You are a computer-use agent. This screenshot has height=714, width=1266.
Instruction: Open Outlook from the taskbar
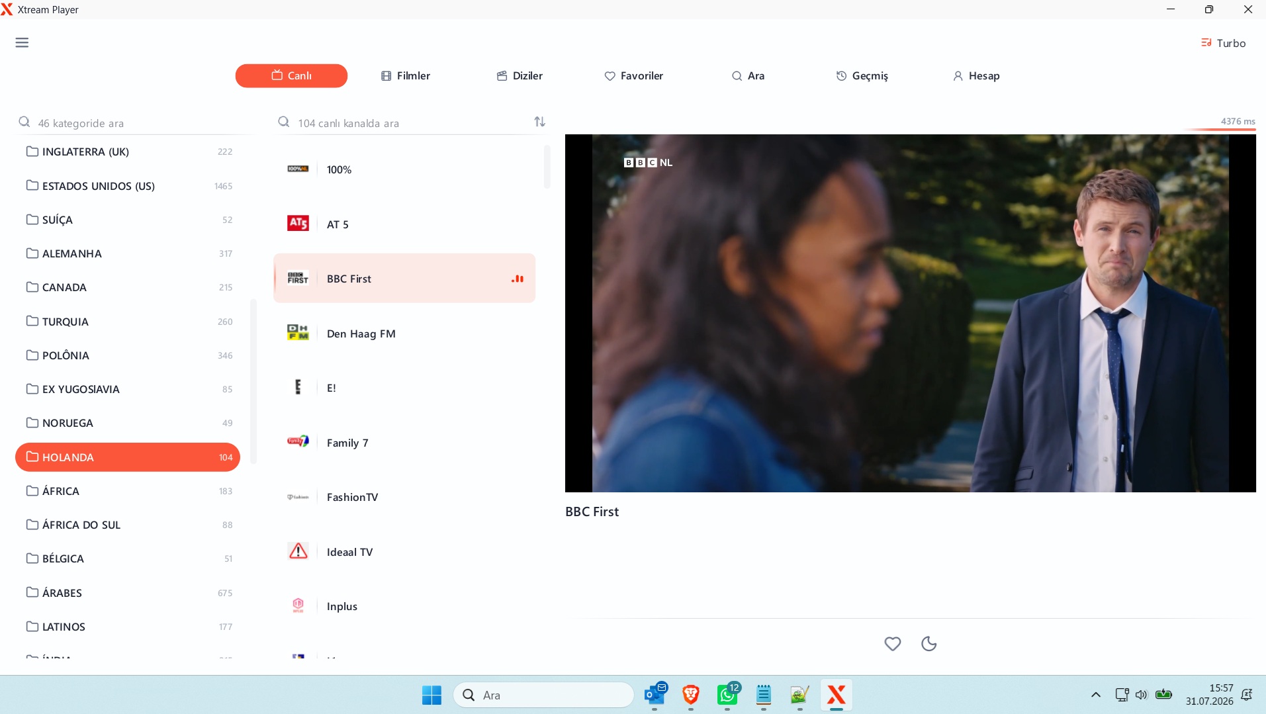655,695
